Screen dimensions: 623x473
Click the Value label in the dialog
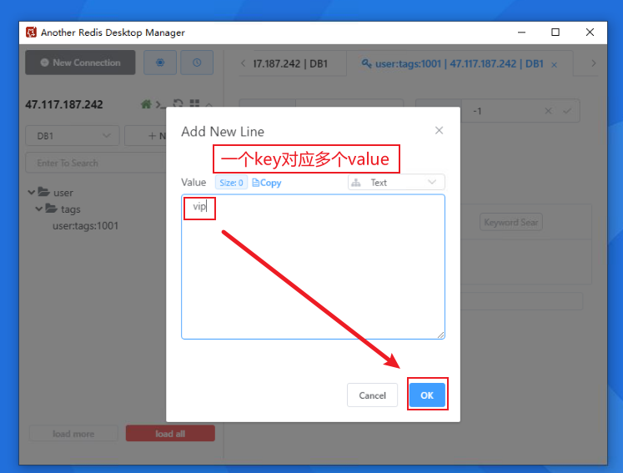193,183
